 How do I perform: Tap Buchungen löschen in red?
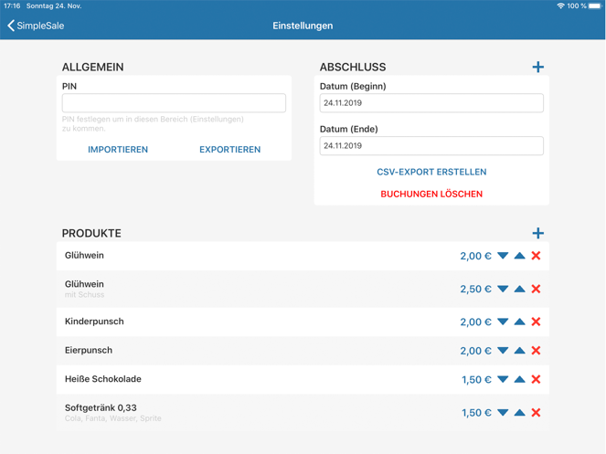[431, 194]
